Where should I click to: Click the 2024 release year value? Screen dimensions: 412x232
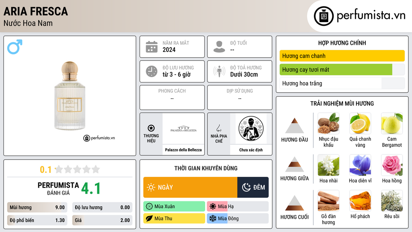[169, 50]
